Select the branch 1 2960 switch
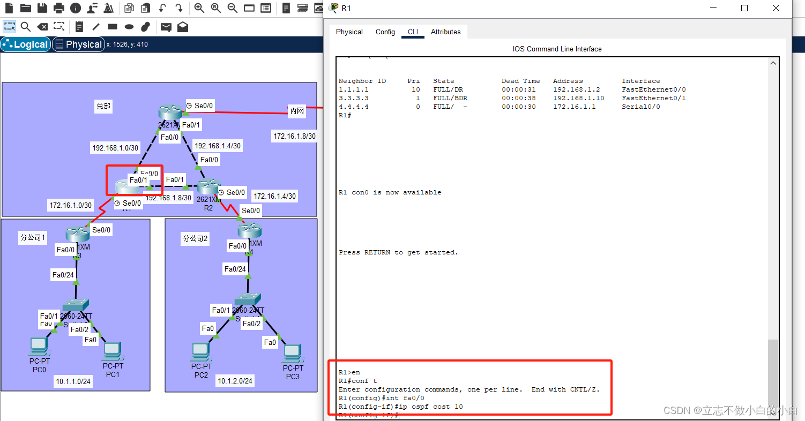This screenshot has width=805, height=421. tap(76, 305)
